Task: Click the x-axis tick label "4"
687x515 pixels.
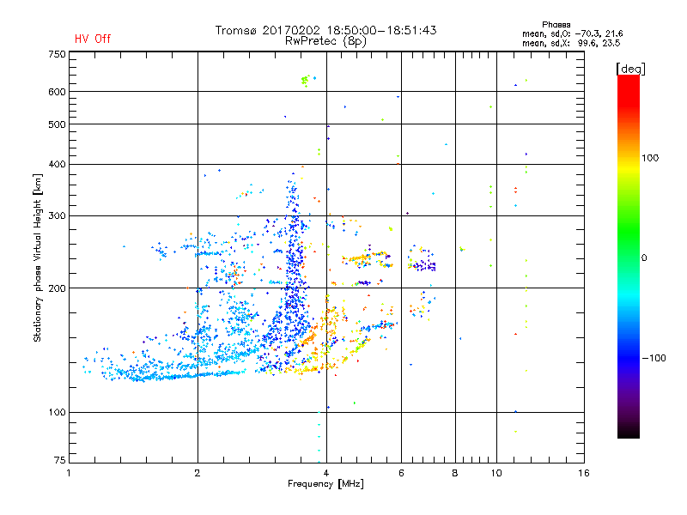Action: tap(326, 473)
